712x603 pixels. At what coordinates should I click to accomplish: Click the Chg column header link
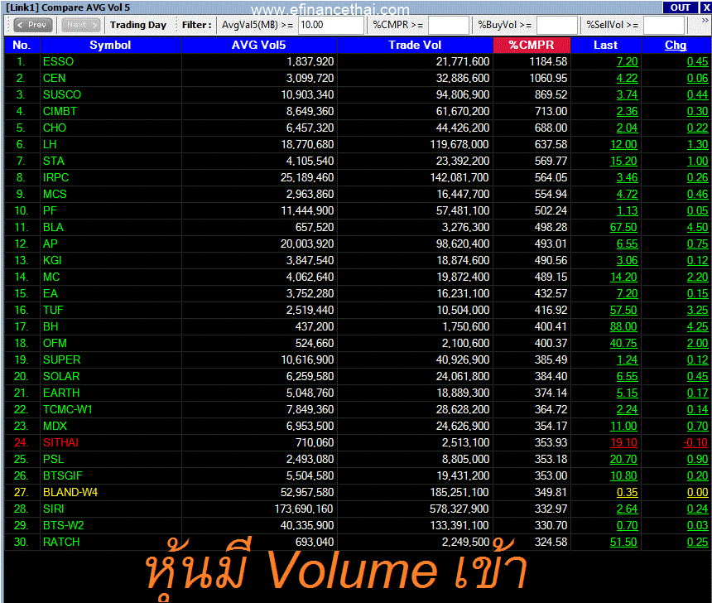tap(676, 45)
